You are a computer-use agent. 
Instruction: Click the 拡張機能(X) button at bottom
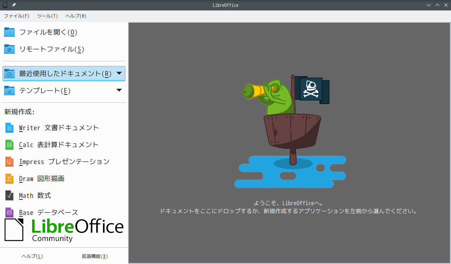click(95, 256)
